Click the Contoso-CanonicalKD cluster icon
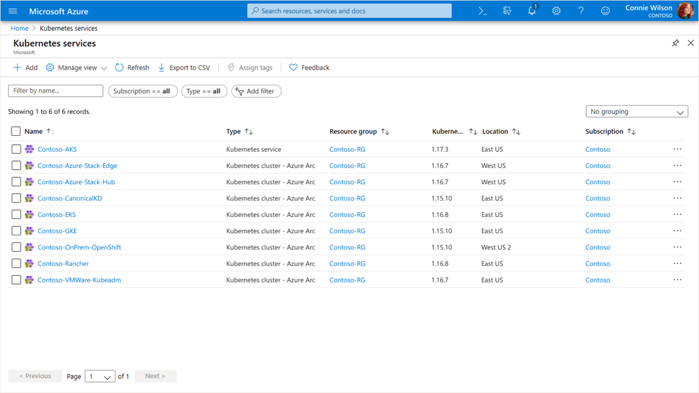Image resolution: width=699 pixels, height=393 pixels. coord(29,198)
